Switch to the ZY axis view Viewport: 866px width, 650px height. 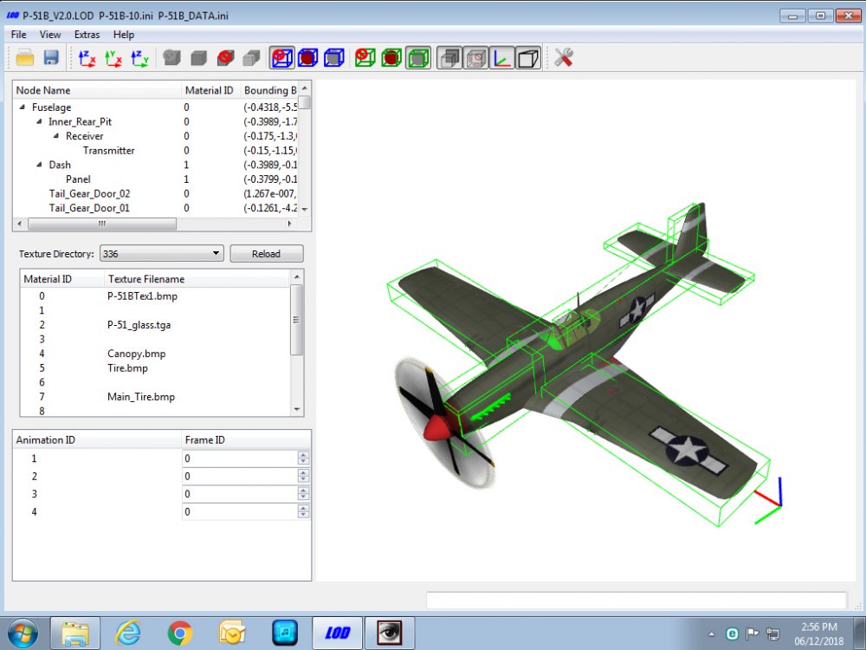(x=139, y=58)
